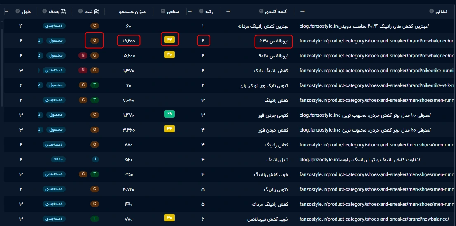Click the دسته‌بندی tag in کفش رانینگ نایک row
This screenshot has height=226, width=456.
[x=54, y=70]
